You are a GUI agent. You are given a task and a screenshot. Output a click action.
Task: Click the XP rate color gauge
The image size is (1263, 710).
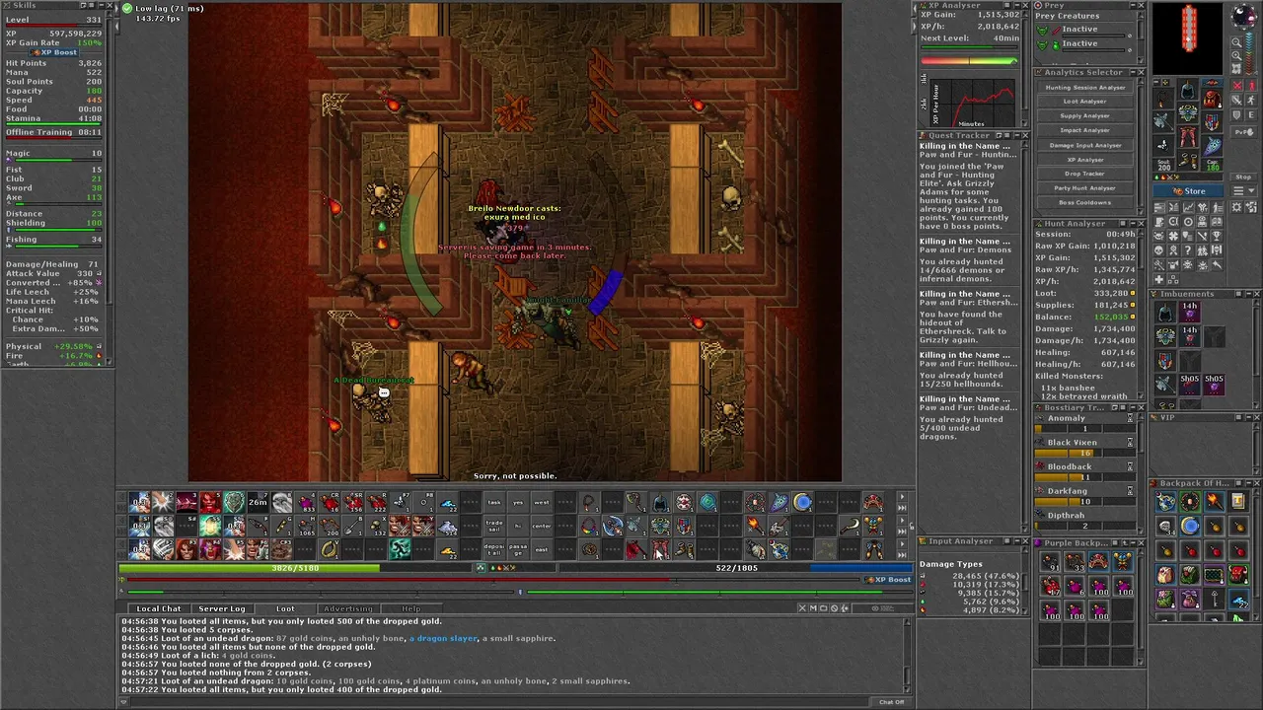tap(969, 61)
